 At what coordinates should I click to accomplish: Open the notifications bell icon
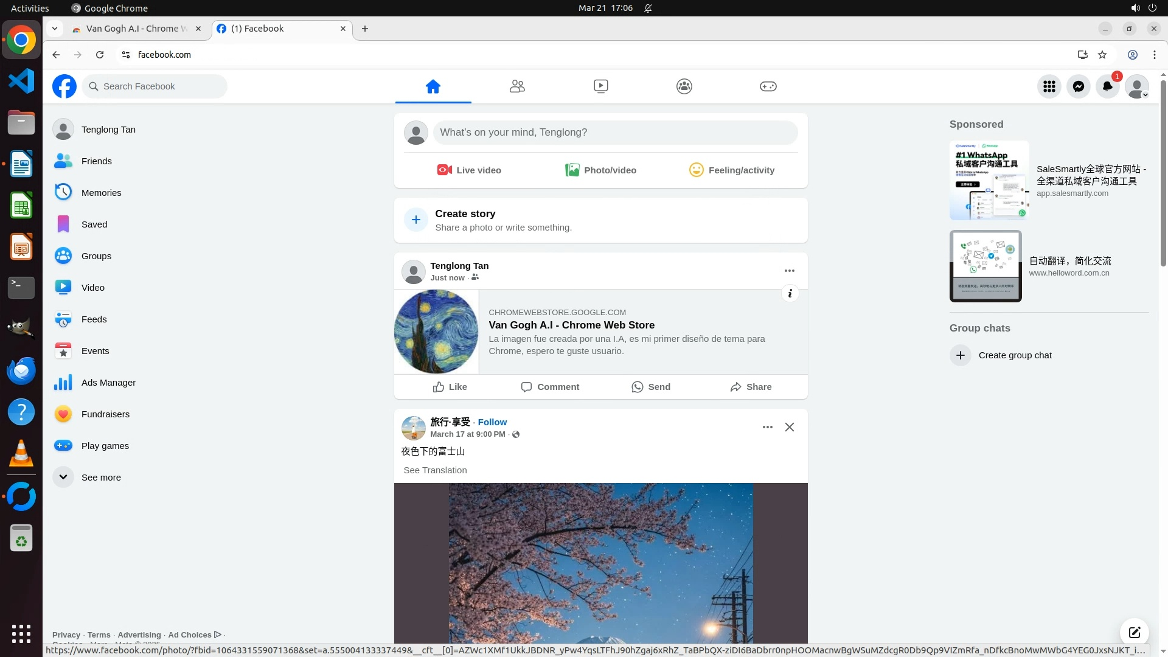[x=1107, y=86]
